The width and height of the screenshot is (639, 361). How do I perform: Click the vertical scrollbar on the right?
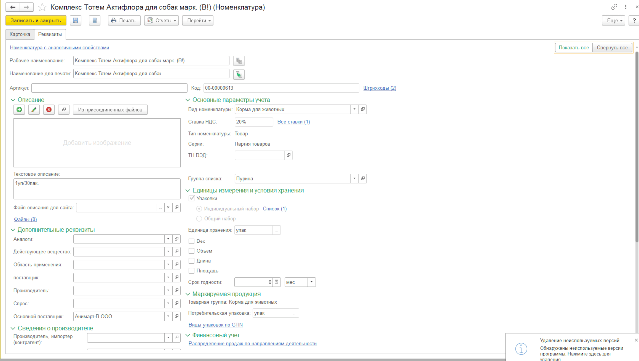coord(636,149)
